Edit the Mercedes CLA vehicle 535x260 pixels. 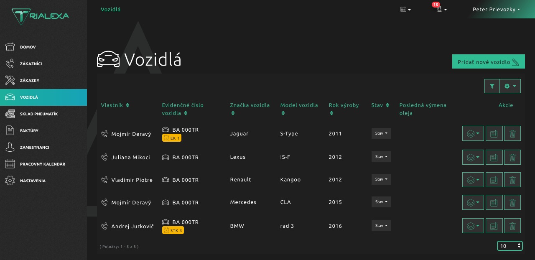494,202
